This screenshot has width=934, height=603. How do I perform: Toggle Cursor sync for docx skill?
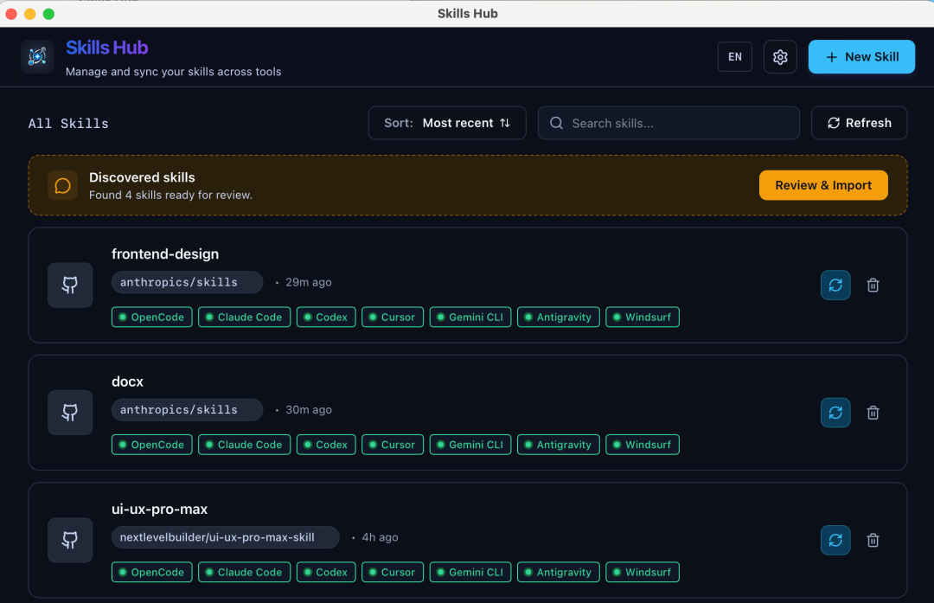(393, 445)
